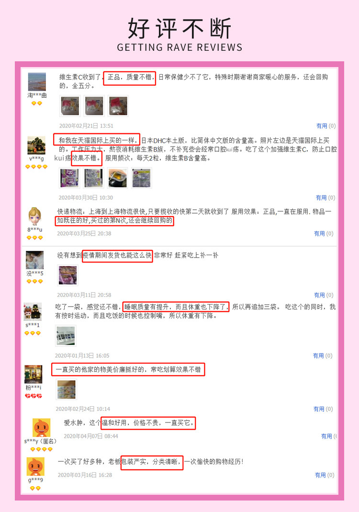The height and width of the screenshot is (512, 359).
Task: Select the s***1 doll avatar
Action: (33, 312)
